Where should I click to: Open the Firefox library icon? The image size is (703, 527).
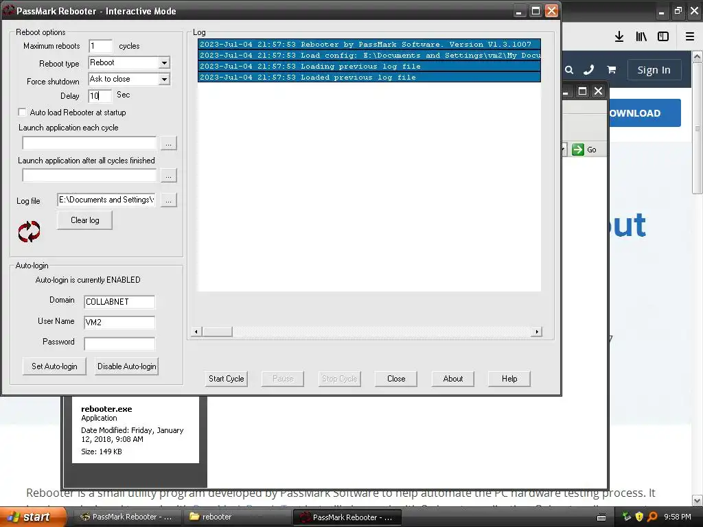click(x=641, y=37)
